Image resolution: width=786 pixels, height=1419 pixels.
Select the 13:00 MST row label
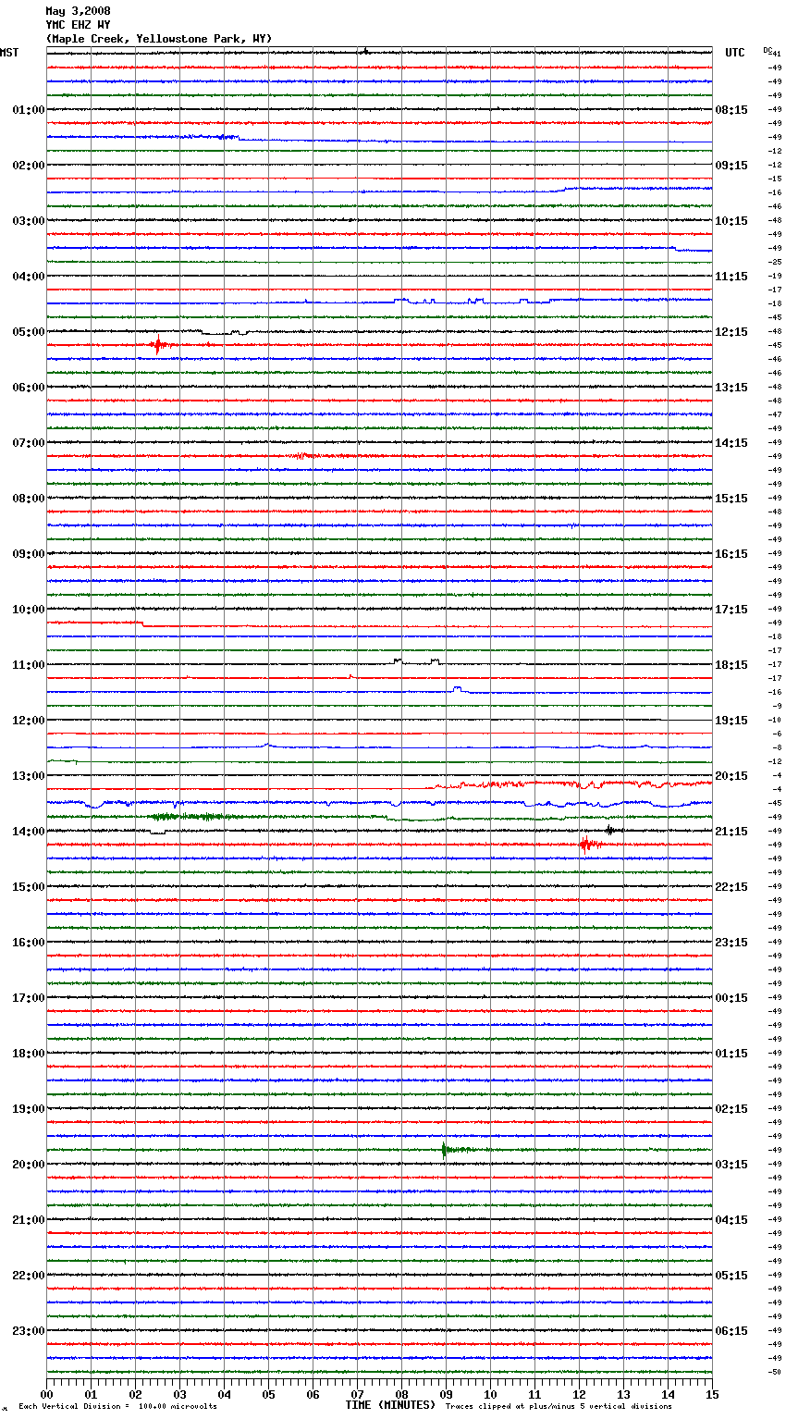[29, 776]
